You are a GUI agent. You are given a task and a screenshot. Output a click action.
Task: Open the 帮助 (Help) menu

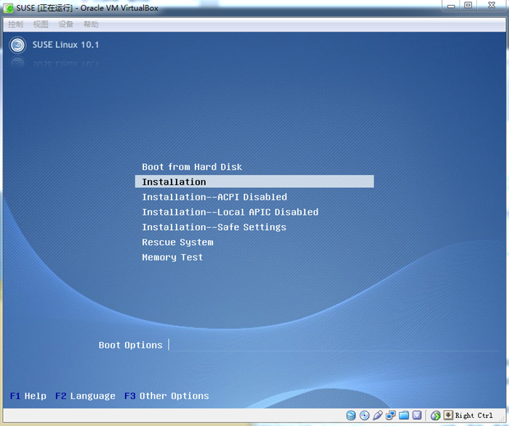pos(91,24)
